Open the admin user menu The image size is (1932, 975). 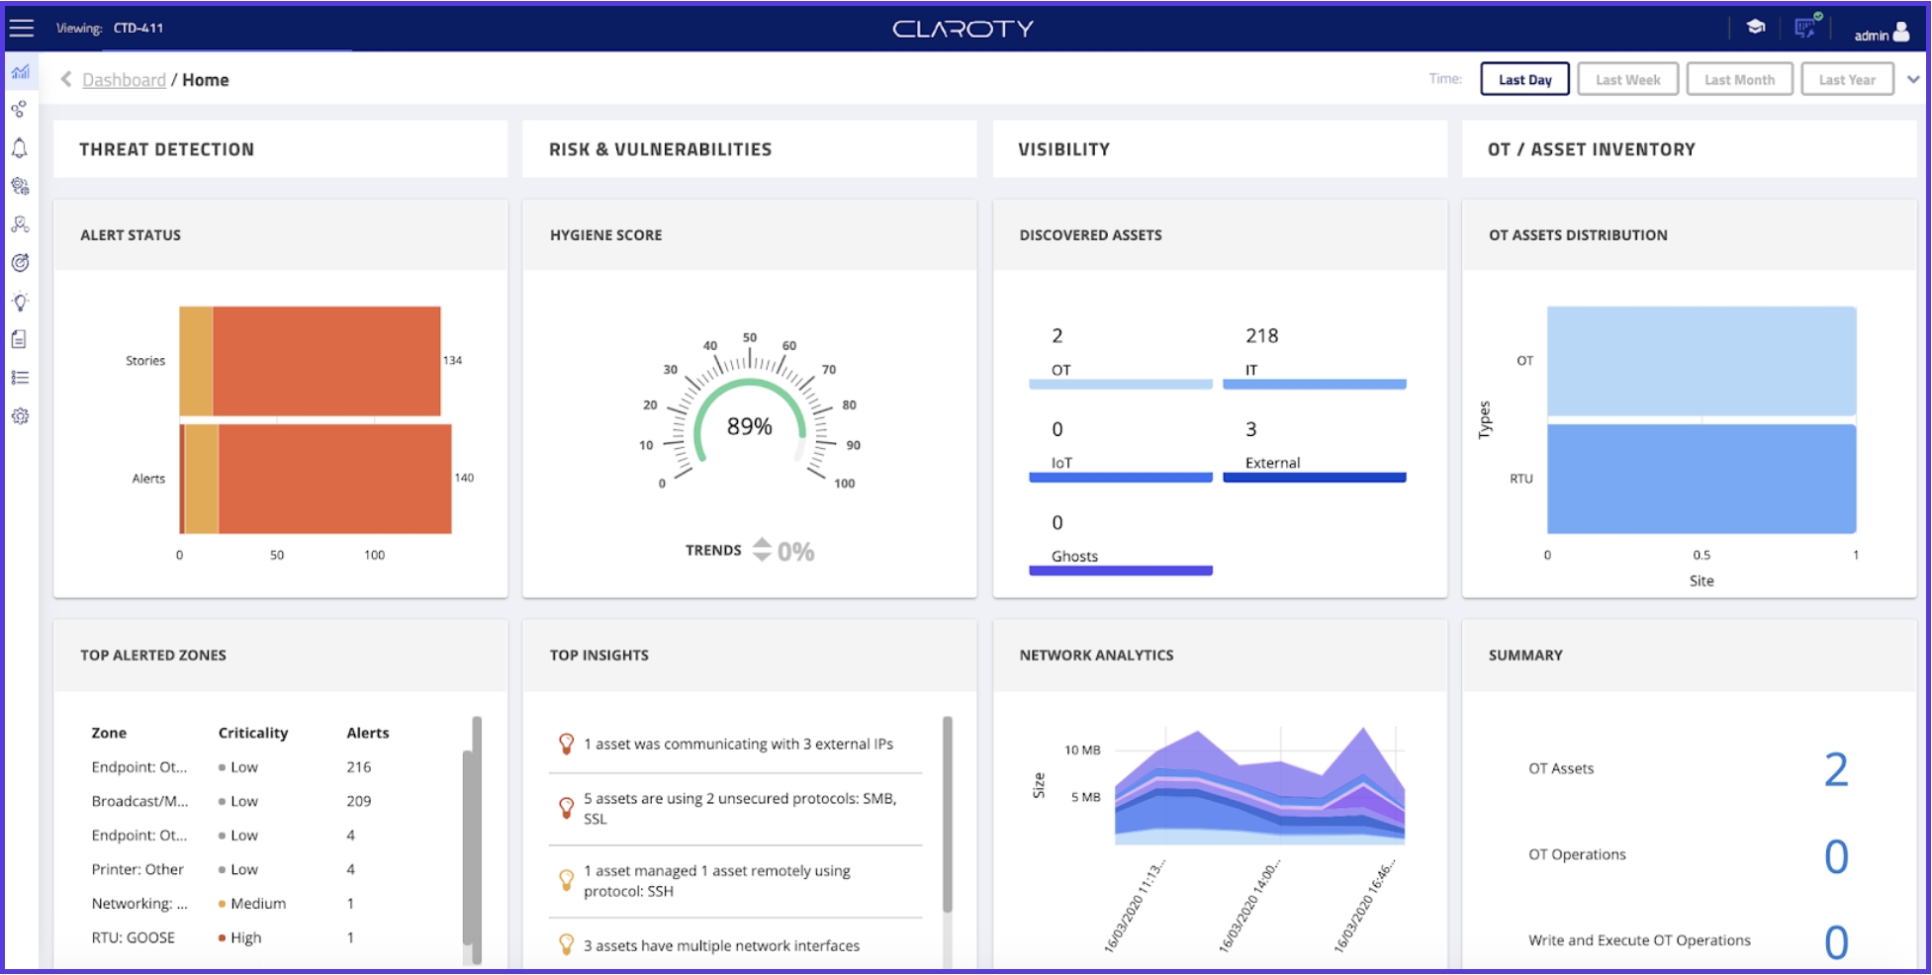pyautogui.click(x=1882, y=34)
